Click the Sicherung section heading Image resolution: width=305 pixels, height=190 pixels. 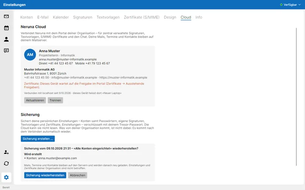pyautogui.click(x=30, y=114)
